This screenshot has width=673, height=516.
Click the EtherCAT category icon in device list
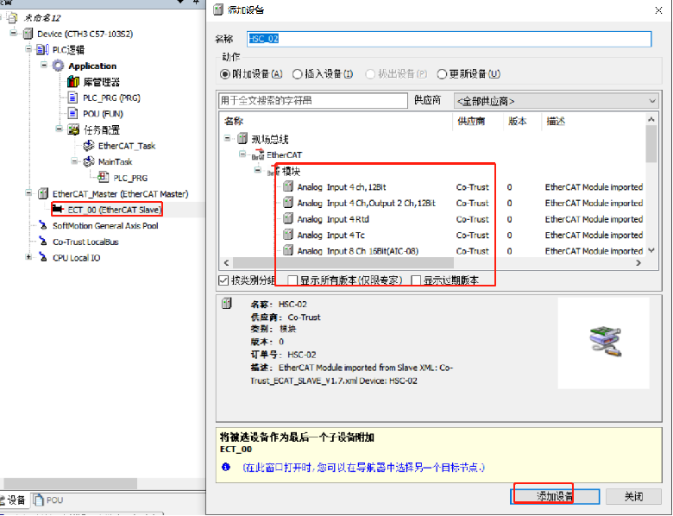point(258,154)
